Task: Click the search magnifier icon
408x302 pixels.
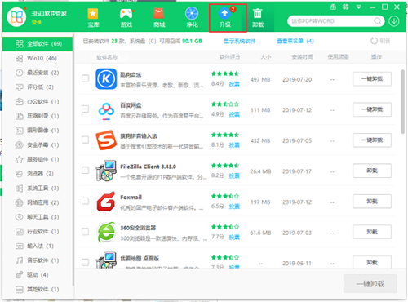Action: (378, 21)
